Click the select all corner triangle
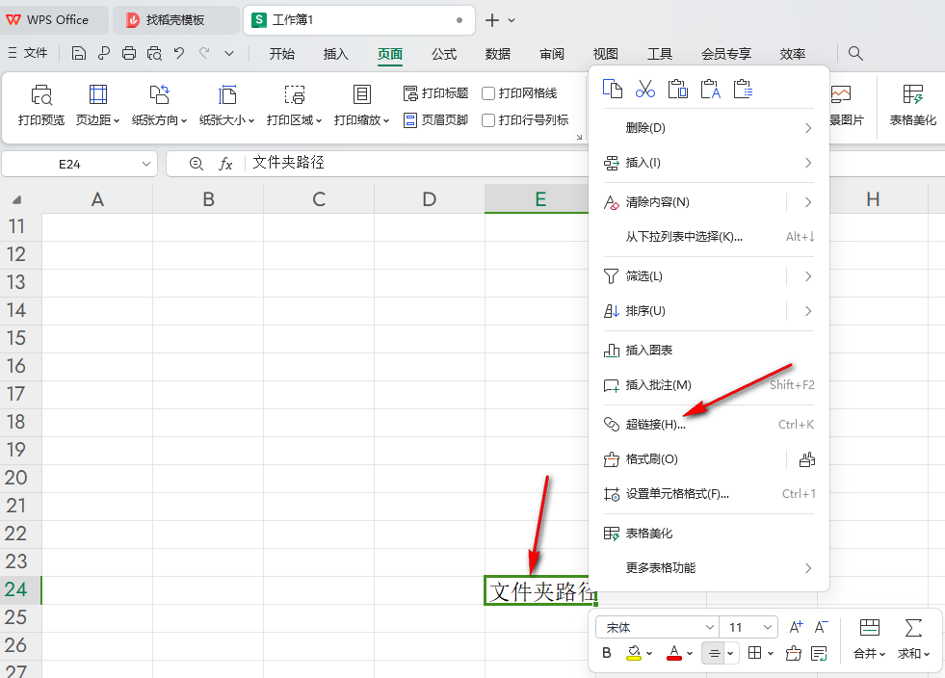This screenshot has height=678, width=945. [x=17, y=199]
